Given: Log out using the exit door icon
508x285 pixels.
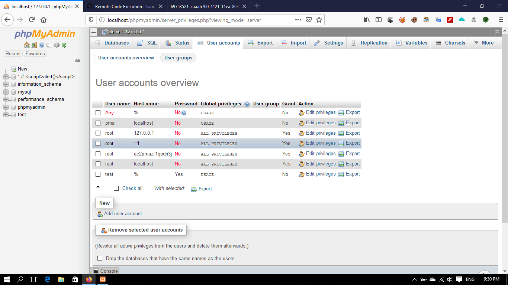Looking at the screenshot, I should tap(34, 45).
